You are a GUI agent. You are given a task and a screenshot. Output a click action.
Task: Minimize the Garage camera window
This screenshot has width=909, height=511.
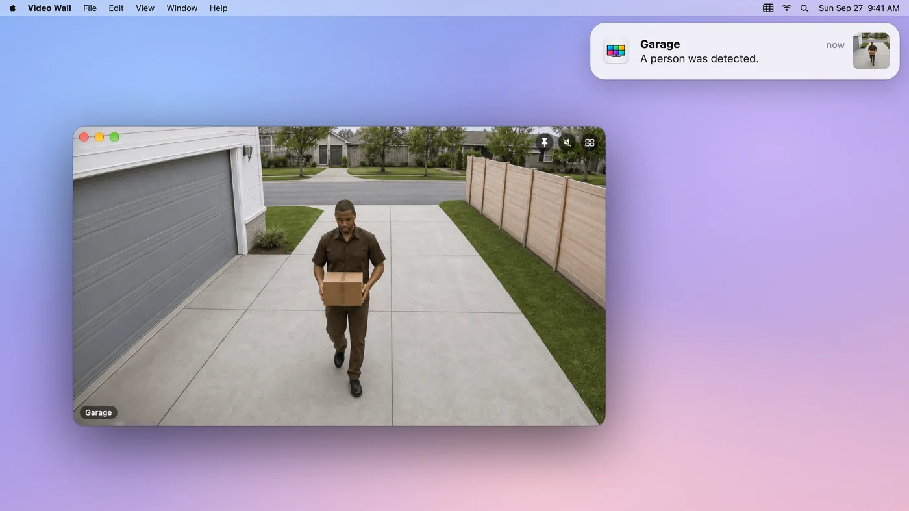click(99, 137)
